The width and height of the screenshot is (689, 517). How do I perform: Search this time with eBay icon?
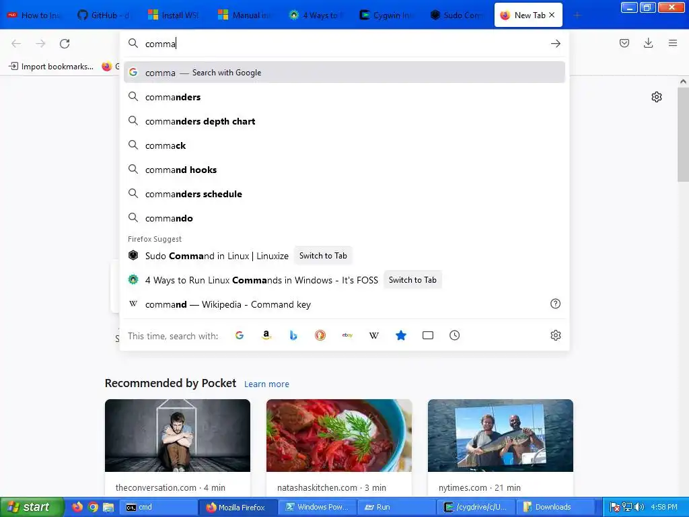[347, 335]
